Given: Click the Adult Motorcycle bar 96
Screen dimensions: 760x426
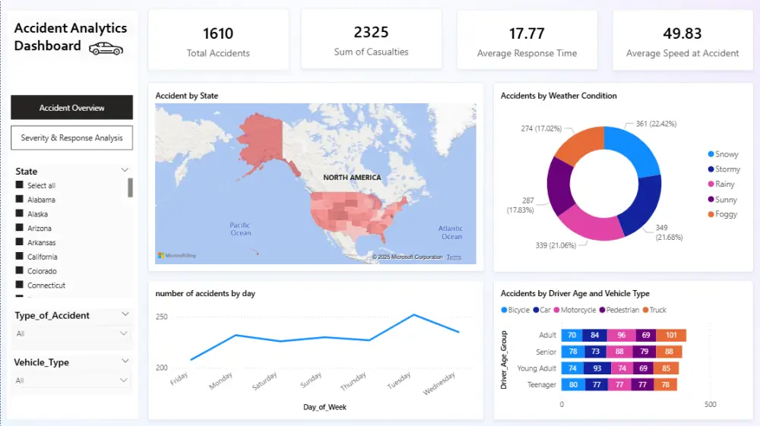Looking at the screenshot, I should coord(622,335).
